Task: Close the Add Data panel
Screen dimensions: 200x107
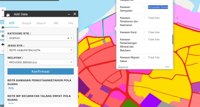Action: pos(75,14)
